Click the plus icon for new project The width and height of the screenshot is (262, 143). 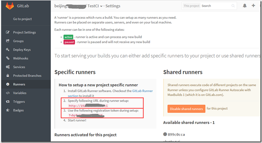253,5
